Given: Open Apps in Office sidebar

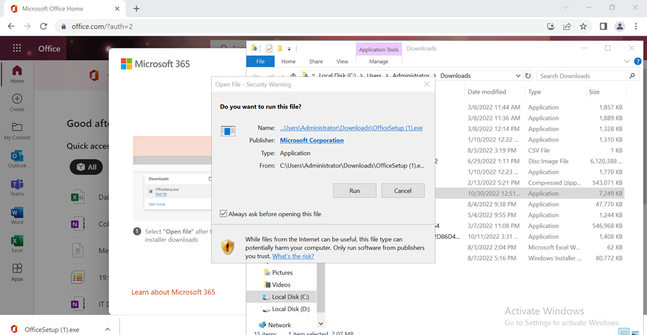Looking at the screenshot, I should [x=17, y=273].
